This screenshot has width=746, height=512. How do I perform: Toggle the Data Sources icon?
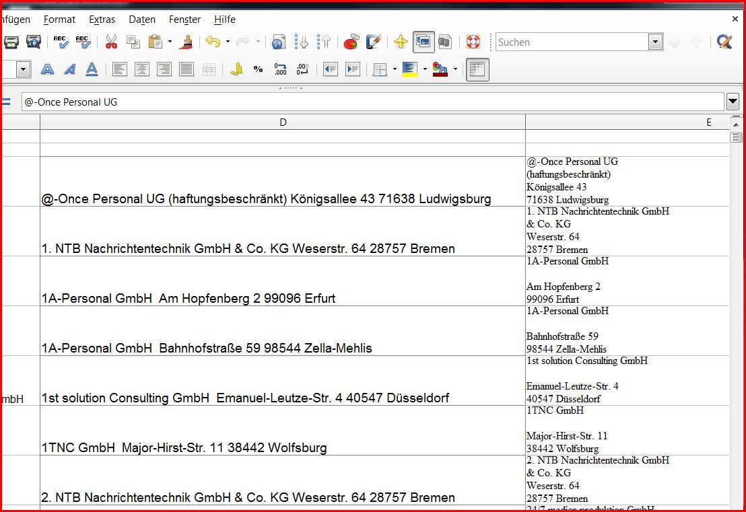pos(444,42)
